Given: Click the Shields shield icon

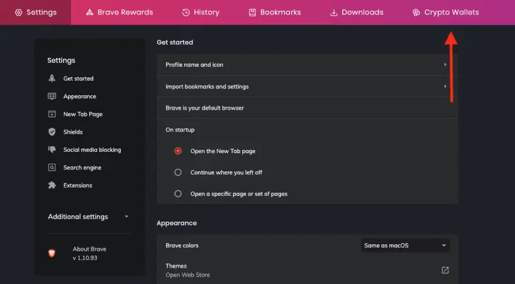Looking at the screenshot, I should pyautogui.click(x=52, y=132).
